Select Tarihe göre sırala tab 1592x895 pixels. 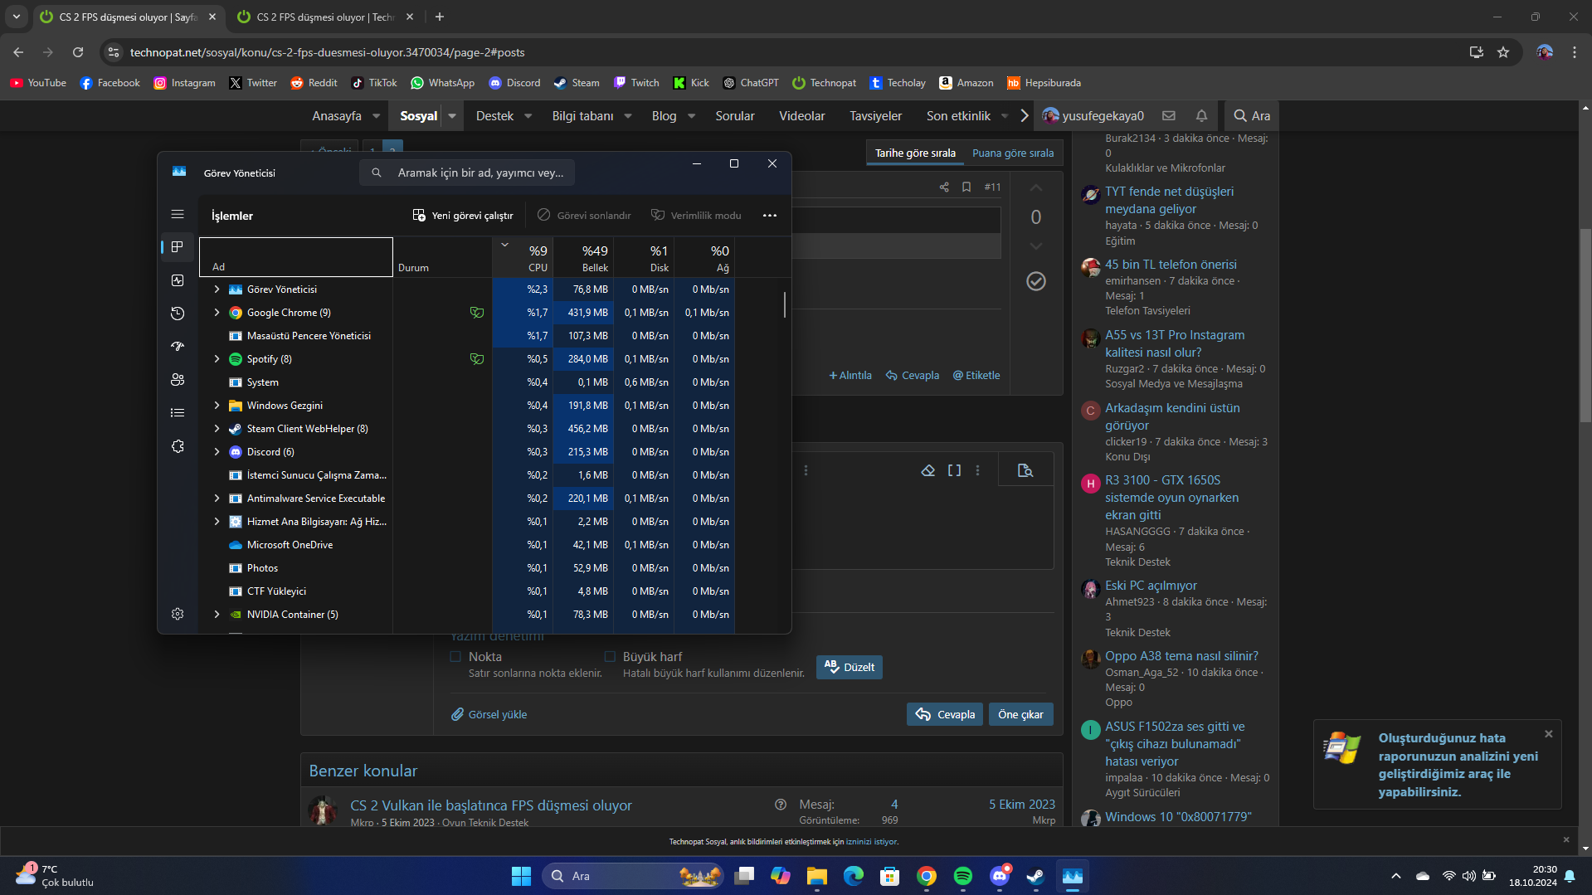pos(915,153)
